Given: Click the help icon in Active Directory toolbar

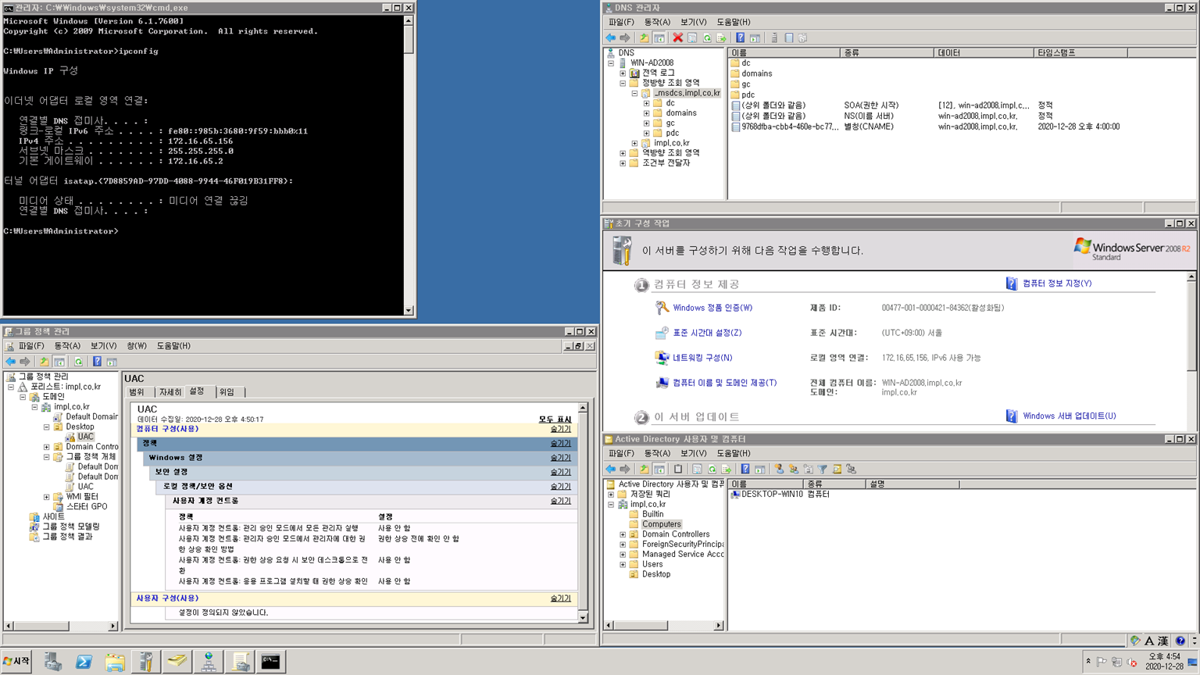Looking at the screenshot, I should (x=745, y=469).
